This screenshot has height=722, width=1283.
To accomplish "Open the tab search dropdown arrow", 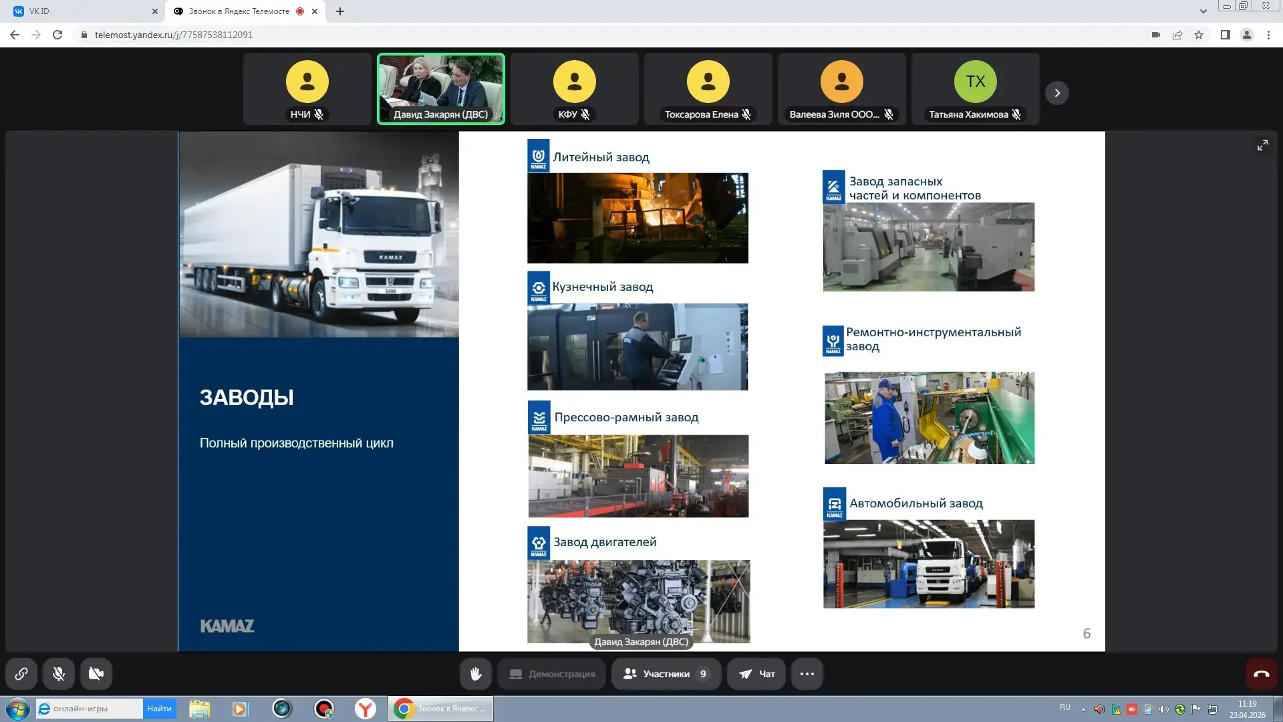I will [1203, 11].
